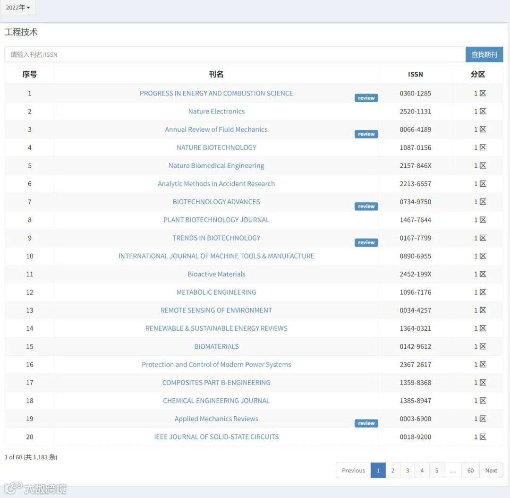Image resolution: width=510 pixels, height=498 pixels.
Task: Select page 1 in pagination
Action: point(378,470)
